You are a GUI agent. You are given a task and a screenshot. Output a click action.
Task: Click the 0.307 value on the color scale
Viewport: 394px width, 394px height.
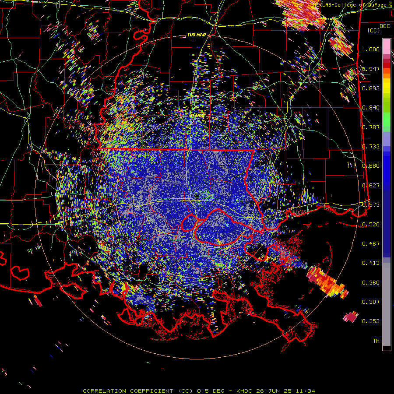pos(371,302)
